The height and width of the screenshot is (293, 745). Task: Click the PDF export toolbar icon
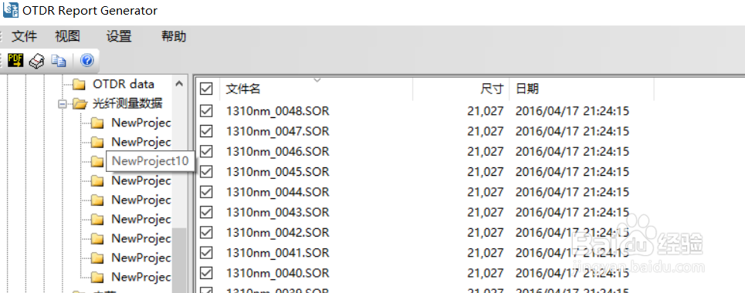(15, 60)
